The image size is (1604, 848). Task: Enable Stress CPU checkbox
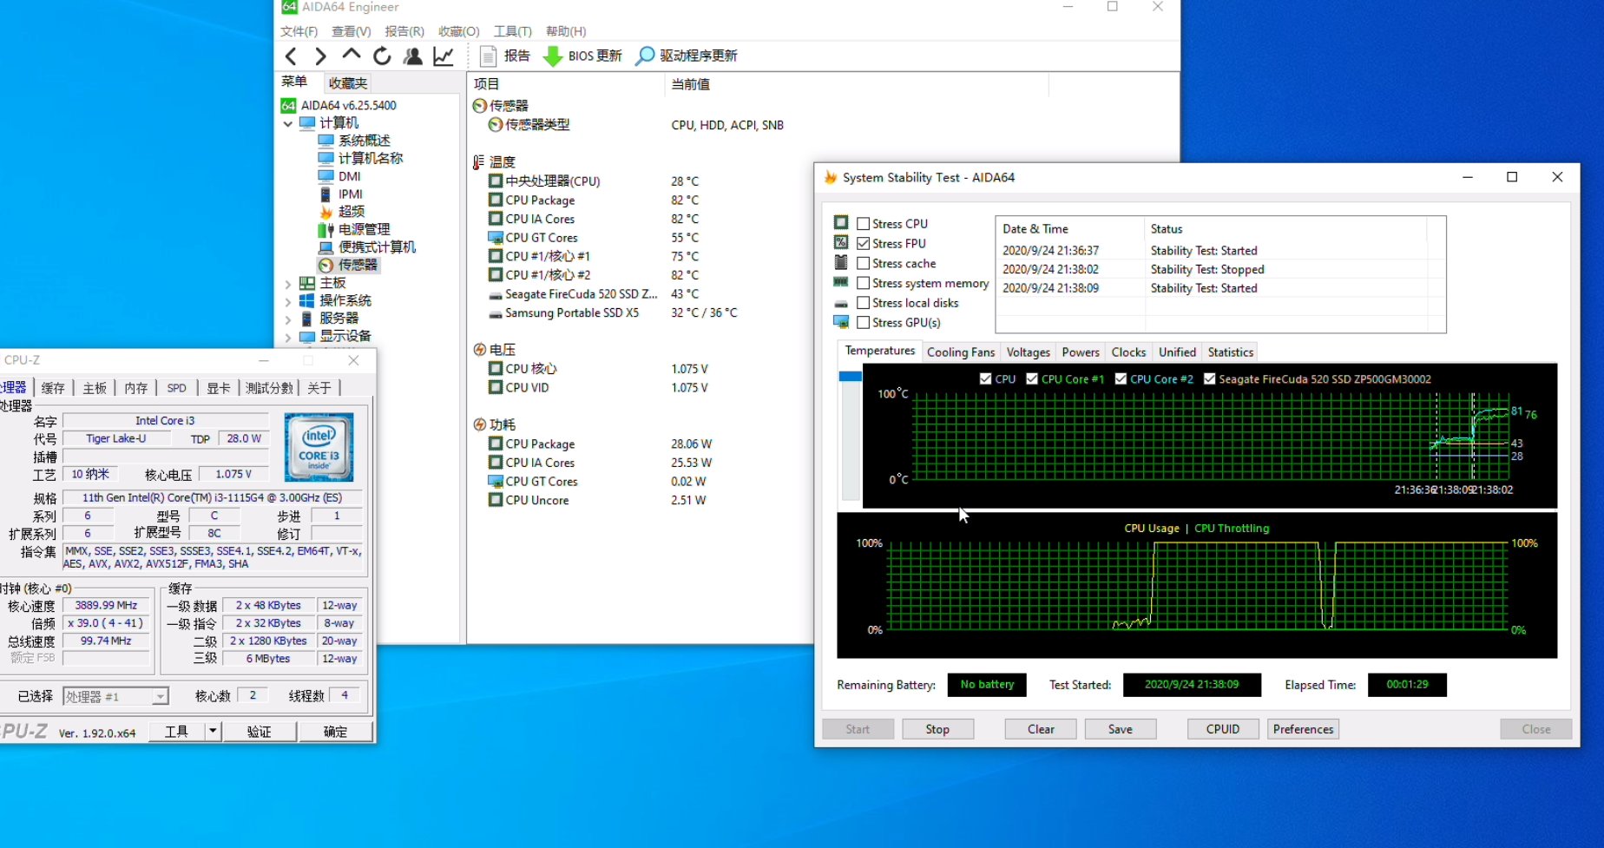(864, 224)
